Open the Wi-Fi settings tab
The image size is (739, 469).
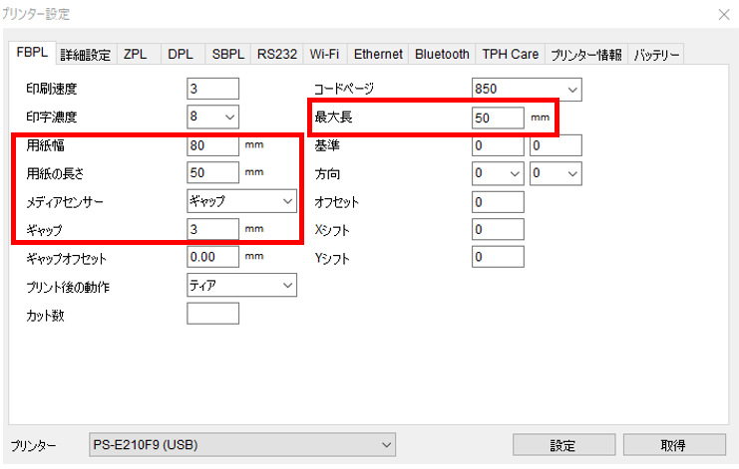click(x=326, y=54)
